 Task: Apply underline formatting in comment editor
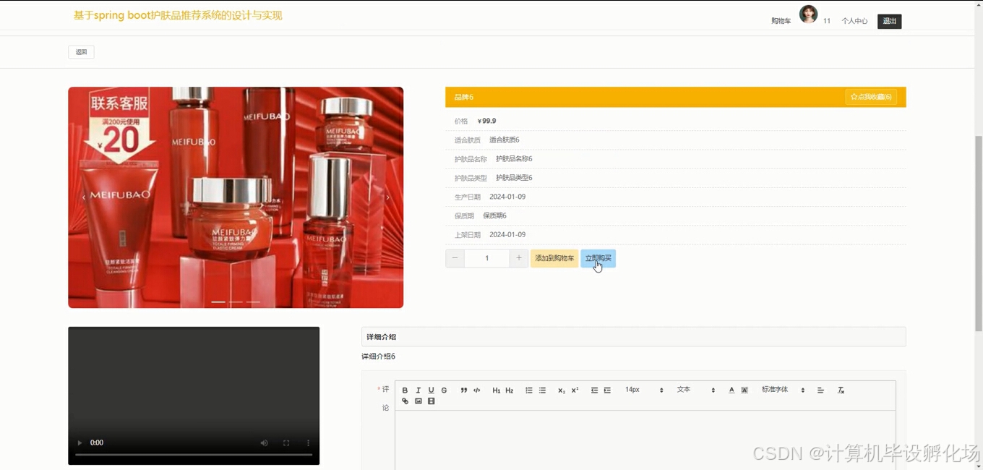pyautogui.click(x=431, y=390)
